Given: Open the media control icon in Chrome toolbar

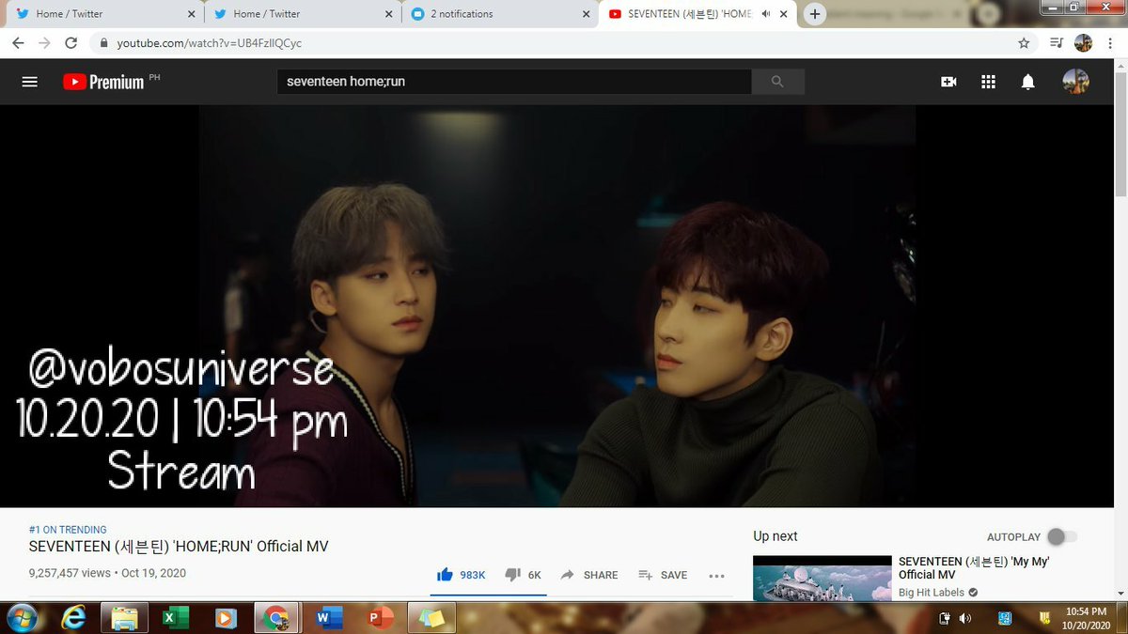Looking at the screenshot, I should [1056, 43].
